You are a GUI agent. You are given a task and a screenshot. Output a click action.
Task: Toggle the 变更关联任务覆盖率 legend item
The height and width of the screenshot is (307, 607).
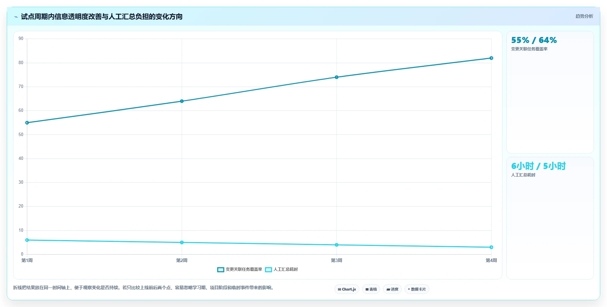click(x=240, y=269)
